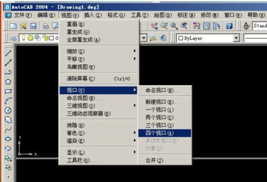Screen dimensions: 267x182
Task: Click the linetype preview field
Action: 255,38
